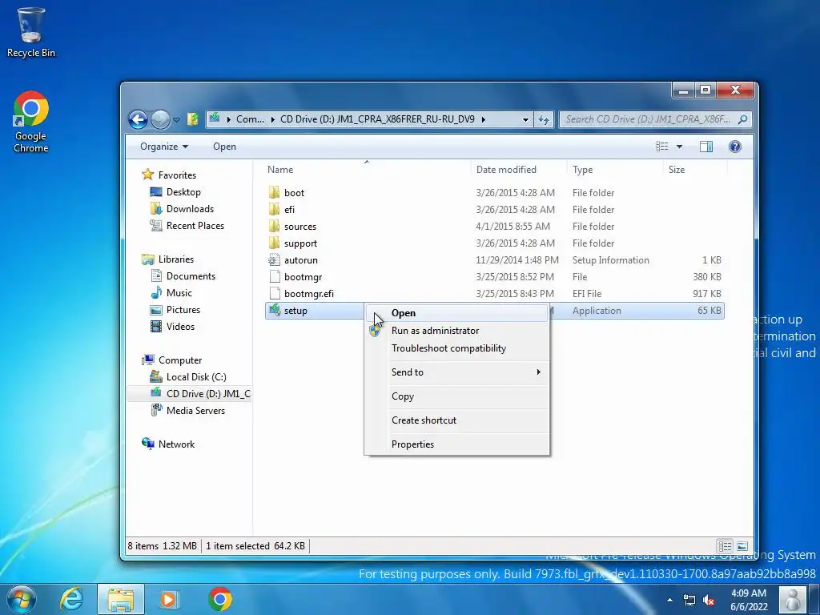Select the autorun setup information file icon
This screenshot has height=615, width=820.
coord(274,260)
